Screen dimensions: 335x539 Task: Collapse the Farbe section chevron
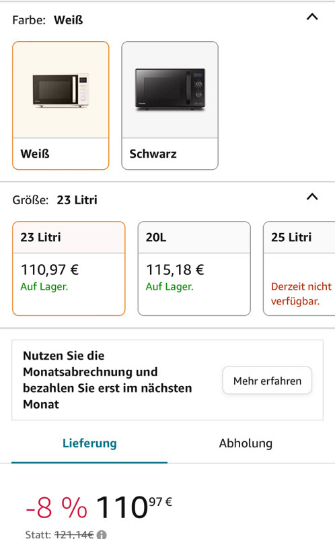click(312, 17)
